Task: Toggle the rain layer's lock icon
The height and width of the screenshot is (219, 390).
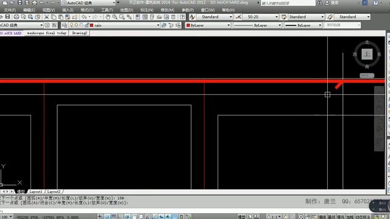Action: coord(87,25)
